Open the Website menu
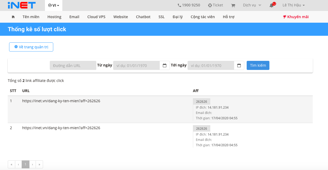This screenshot has width=328, height=170. (121, 17)
